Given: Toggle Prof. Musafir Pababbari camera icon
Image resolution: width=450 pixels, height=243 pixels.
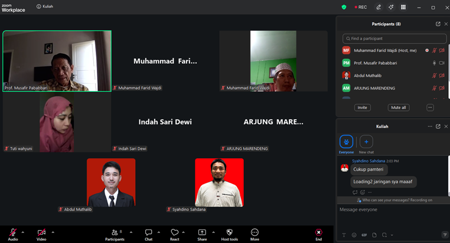Looking at the screenshot, I should [x=442, y=63].
